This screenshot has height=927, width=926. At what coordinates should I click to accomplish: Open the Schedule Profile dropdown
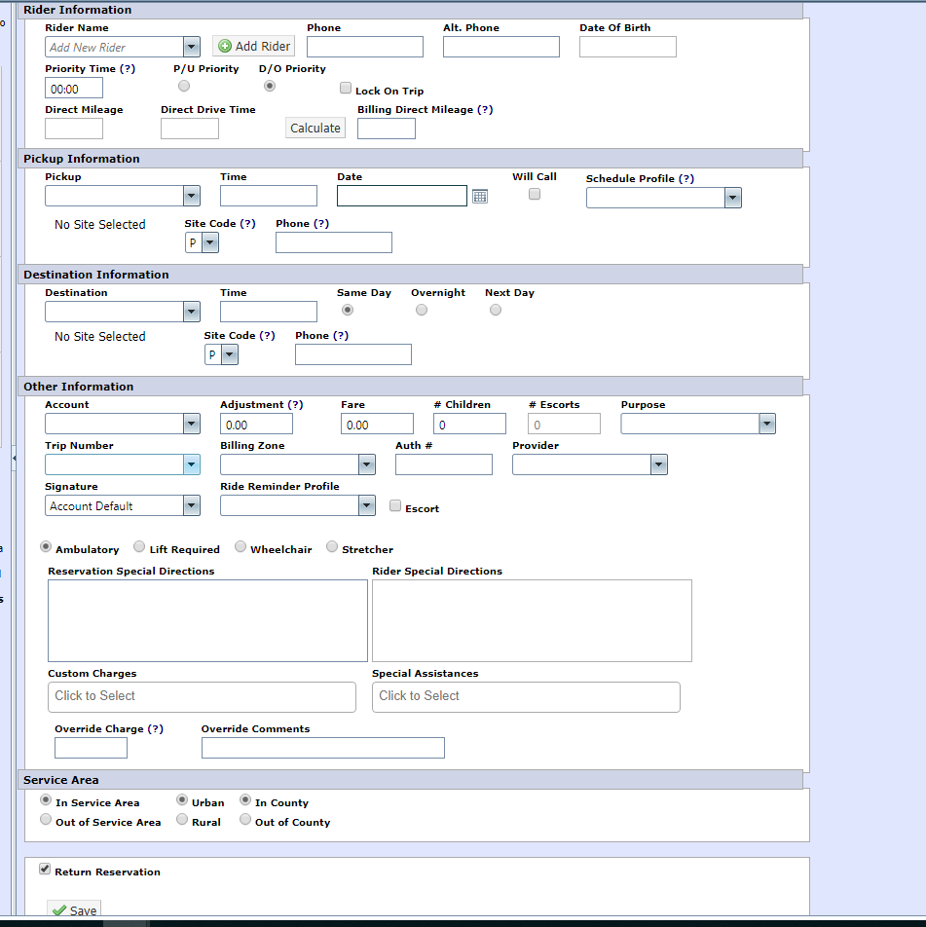tap(732, 198)
